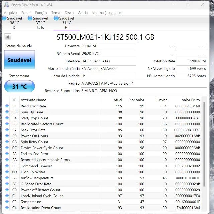The width and height of the screenshot is (214, 214).
Task: Open the Disco menu
Action: 69,13
